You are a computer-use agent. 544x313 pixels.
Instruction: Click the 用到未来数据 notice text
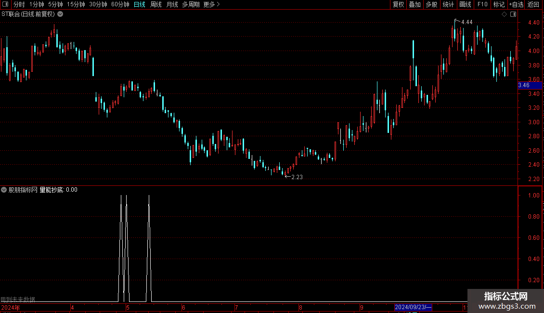(18, 299)
